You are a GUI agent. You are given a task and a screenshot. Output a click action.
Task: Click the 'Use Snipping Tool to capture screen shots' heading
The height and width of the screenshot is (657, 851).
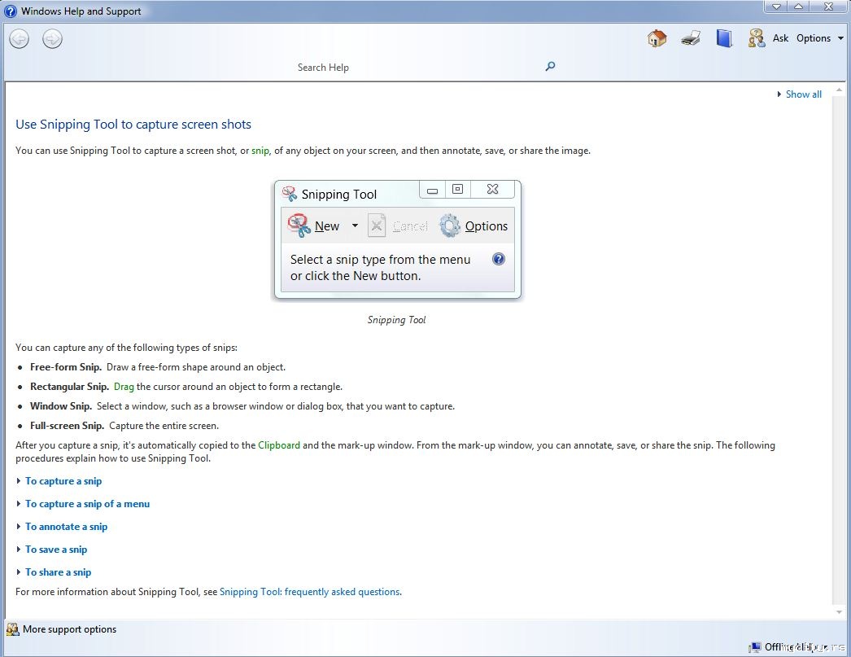click(133, 125)
